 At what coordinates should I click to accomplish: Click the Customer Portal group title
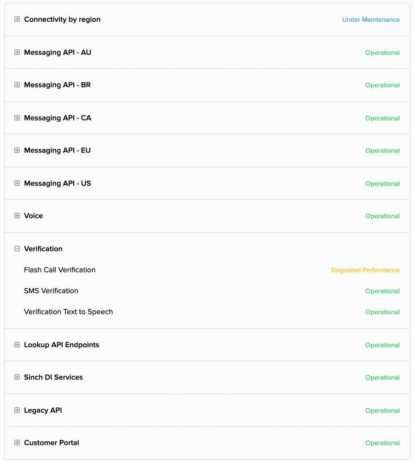click(51, 443)
